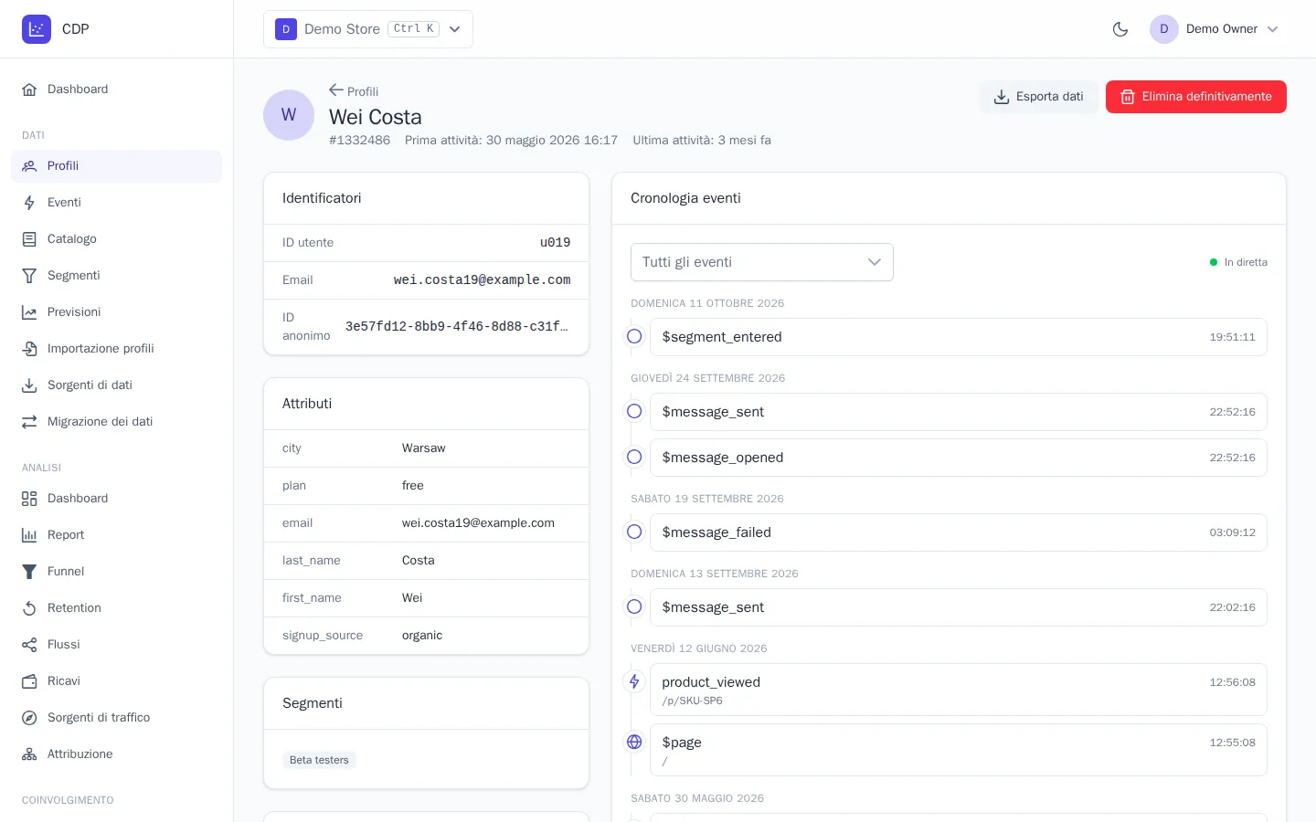Click the Warsaw city attribute value

[423, 448]
